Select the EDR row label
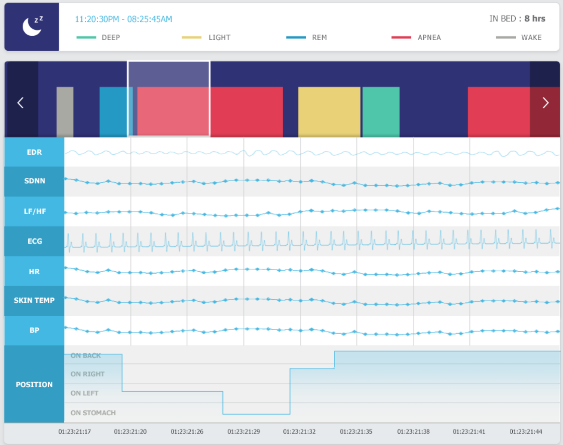 34,152
